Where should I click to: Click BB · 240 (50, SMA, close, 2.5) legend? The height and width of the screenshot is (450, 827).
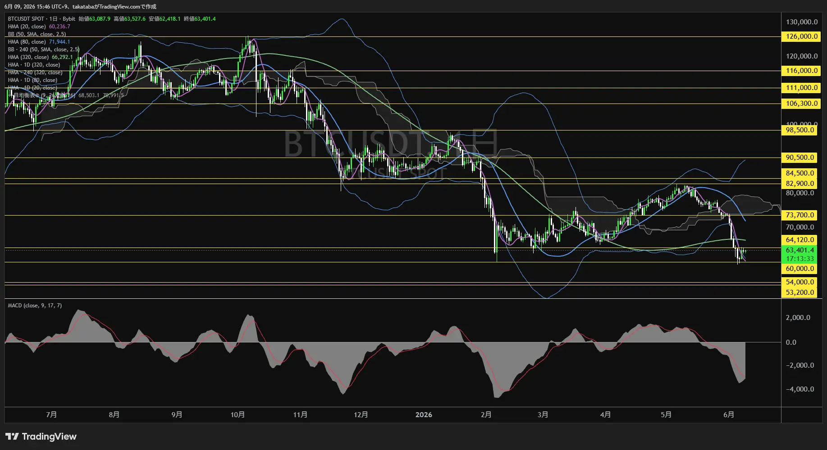tap(44, 49)
